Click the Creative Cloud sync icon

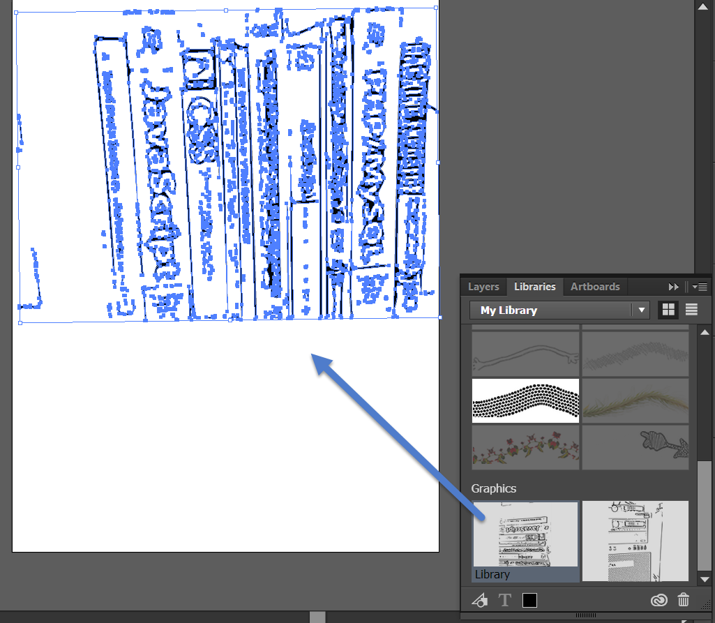659,600
